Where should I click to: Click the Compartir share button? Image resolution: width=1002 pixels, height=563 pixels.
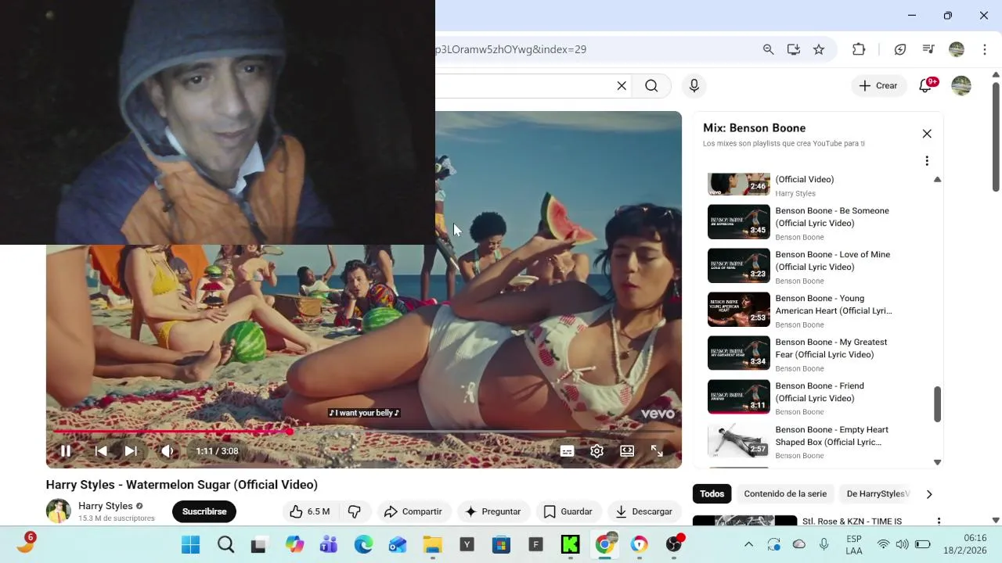click(x=413, y=511)
